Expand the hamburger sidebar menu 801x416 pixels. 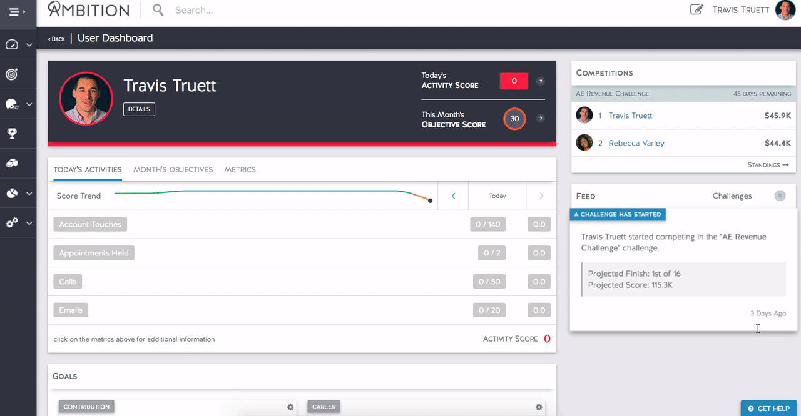(x=17, y=12)
